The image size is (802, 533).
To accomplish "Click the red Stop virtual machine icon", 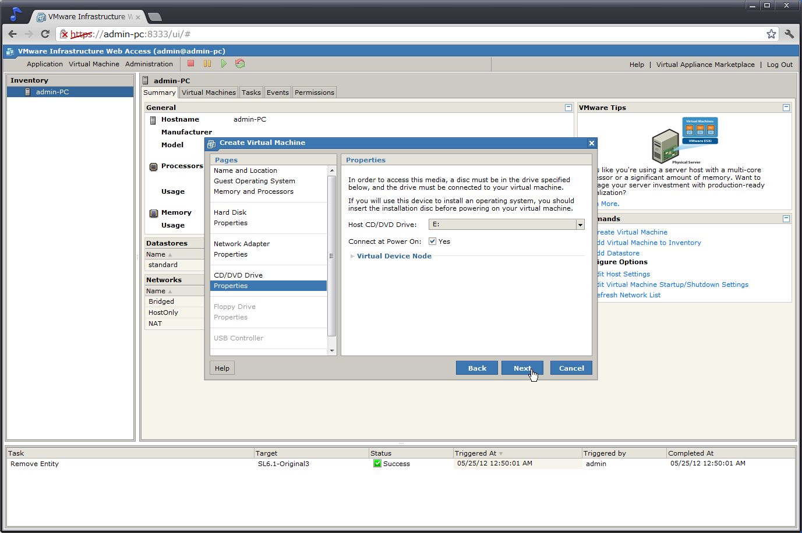I will 190,63.
